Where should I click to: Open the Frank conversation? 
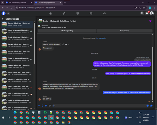click(x=17, y=38)
